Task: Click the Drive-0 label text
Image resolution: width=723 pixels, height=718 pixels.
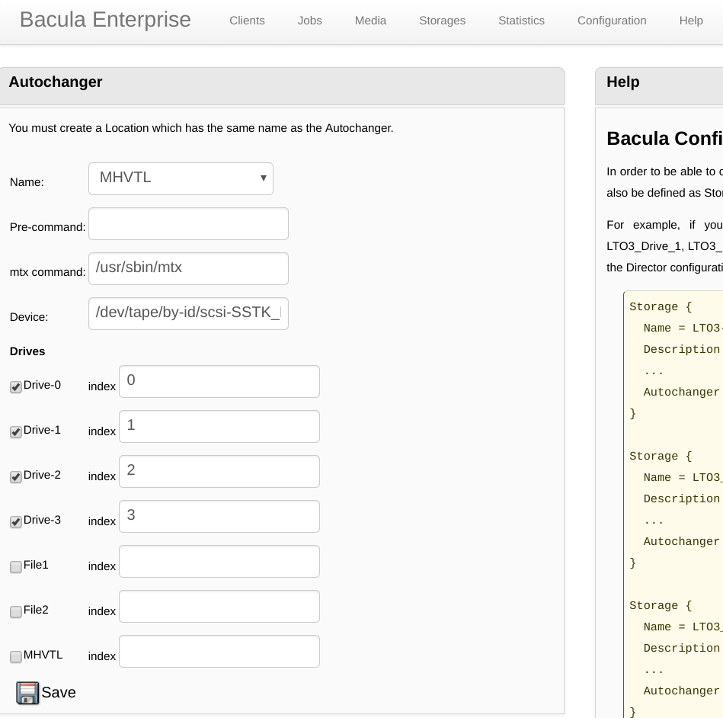Action: 42,386
